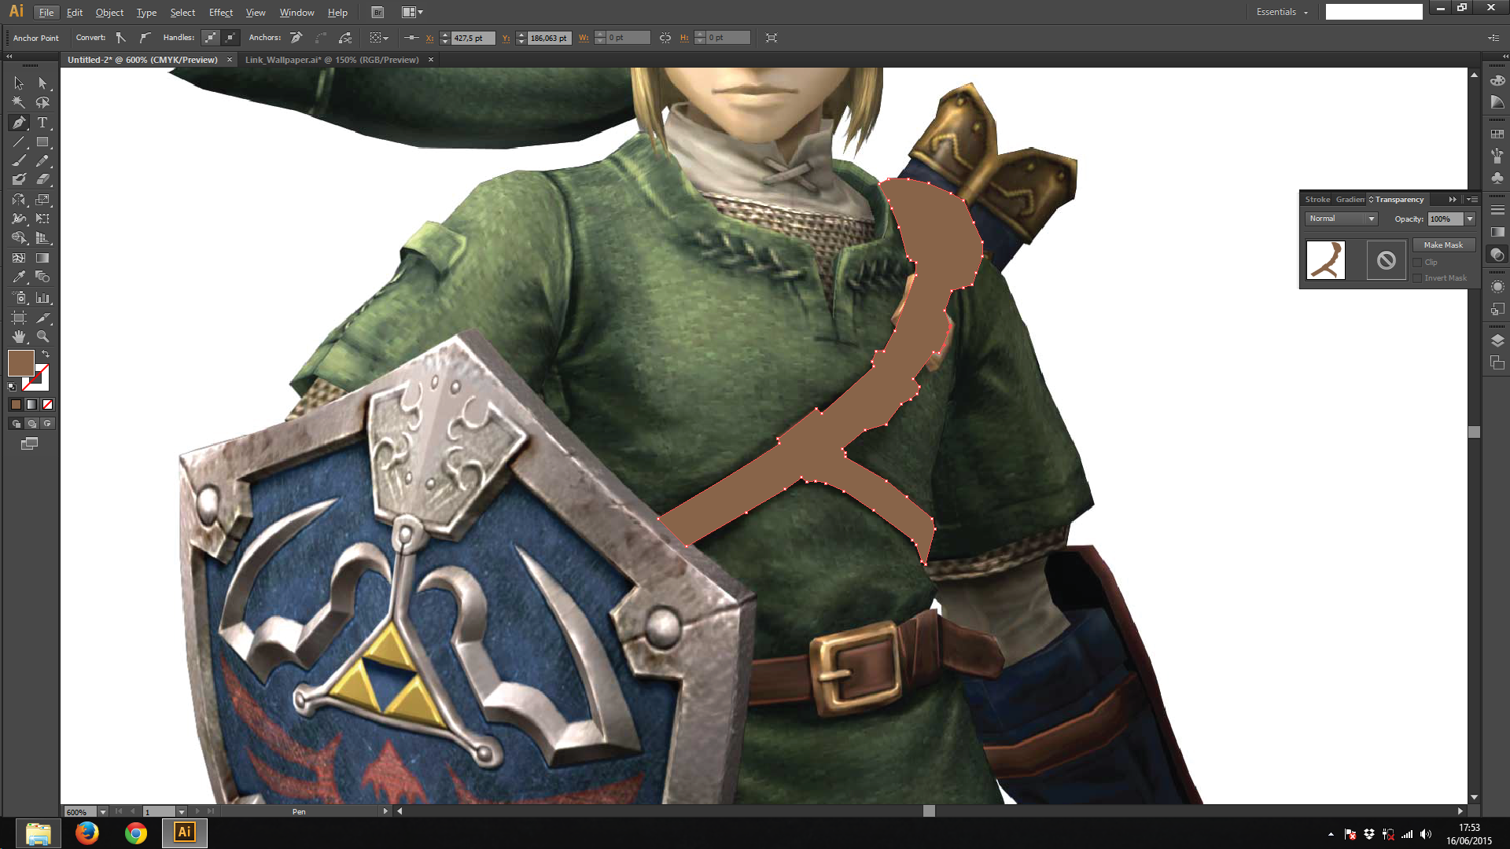Viewport: 1510px width, 849px height.
Task: Swap fill and stroke colors
Action: click(46, 355)
